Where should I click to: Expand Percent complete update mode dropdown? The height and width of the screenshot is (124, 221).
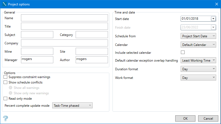(72, 105)
